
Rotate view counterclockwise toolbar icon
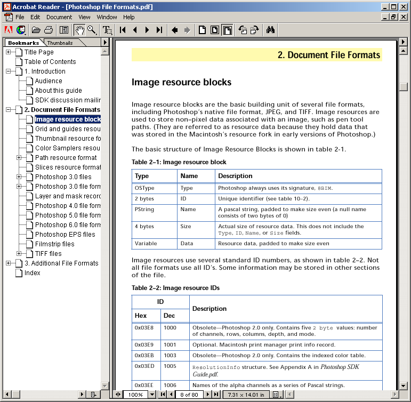point(243,30)
